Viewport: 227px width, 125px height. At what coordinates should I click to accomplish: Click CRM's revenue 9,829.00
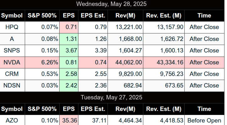pos(125,74)
